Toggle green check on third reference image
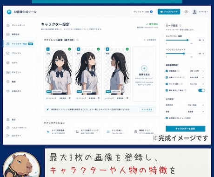214x177 pixels. [x=127, y=49]
